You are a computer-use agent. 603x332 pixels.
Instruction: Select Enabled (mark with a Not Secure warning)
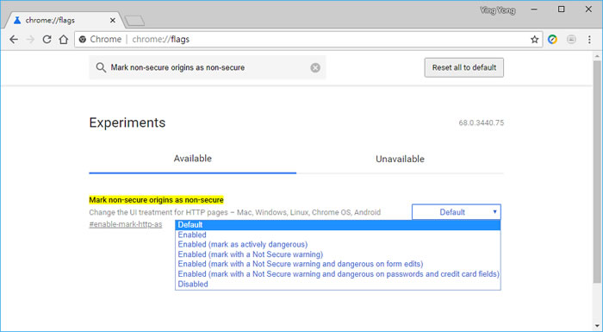click(x=338, y=254)
